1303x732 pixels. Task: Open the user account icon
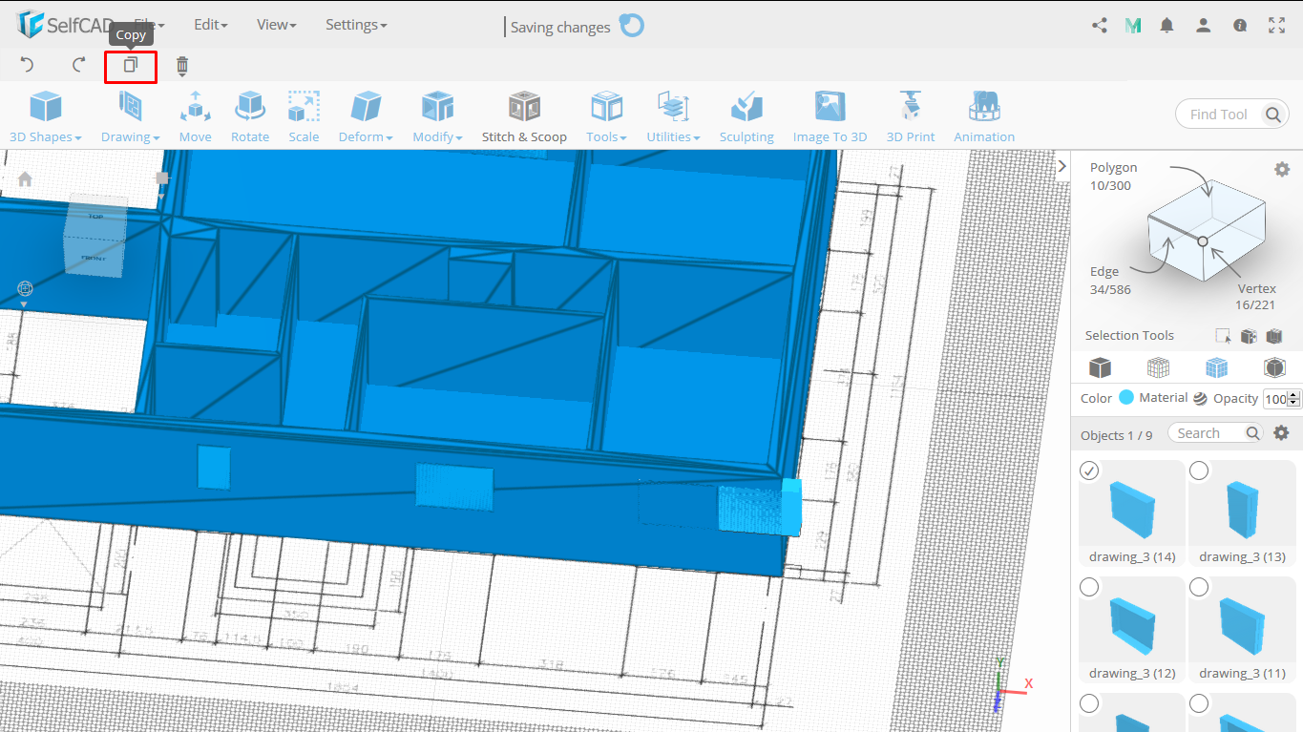[x=1204, y=26]
